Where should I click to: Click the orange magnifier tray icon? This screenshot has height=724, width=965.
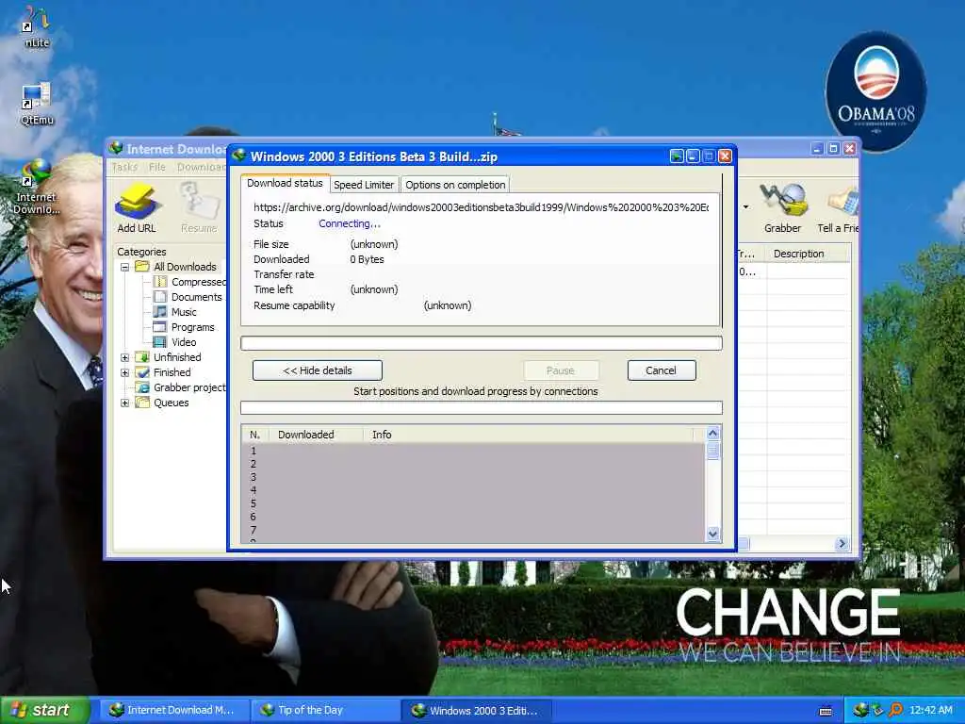[896, 710]
